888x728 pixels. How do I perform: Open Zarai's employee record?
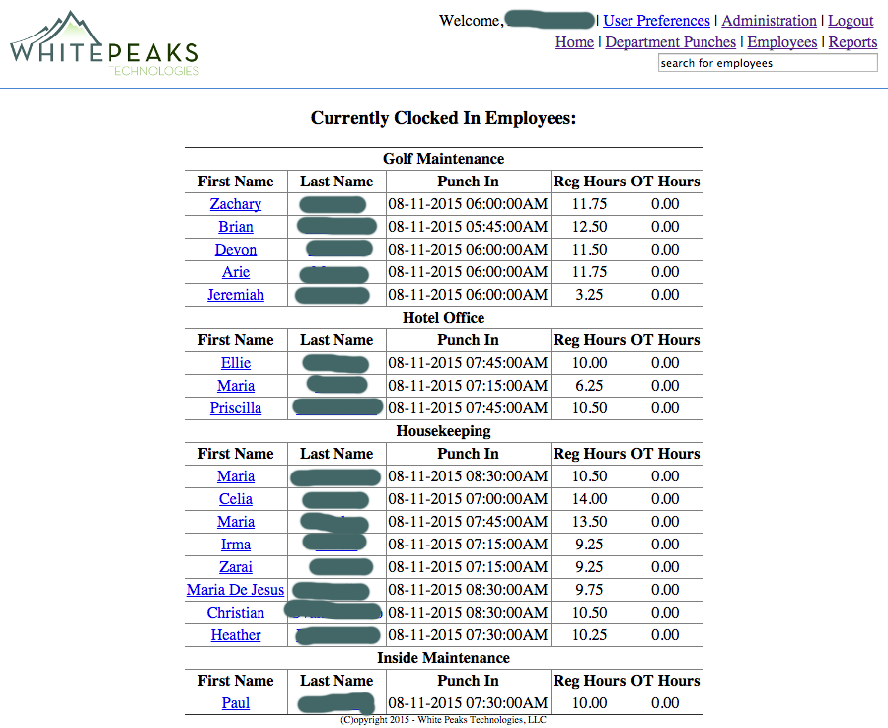pos(236,566)
